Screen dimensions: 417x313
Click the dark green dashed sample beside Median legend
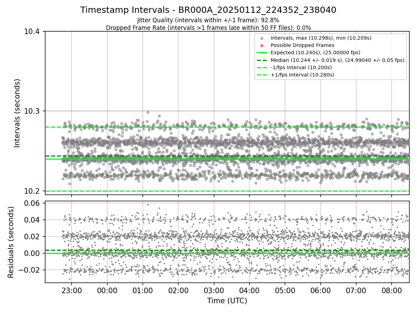click(262, 60)
